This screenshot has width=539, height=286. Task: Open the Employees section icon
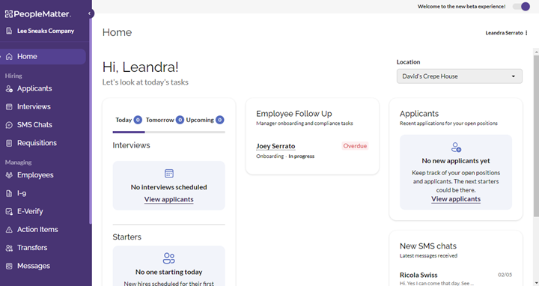(9, 175)
